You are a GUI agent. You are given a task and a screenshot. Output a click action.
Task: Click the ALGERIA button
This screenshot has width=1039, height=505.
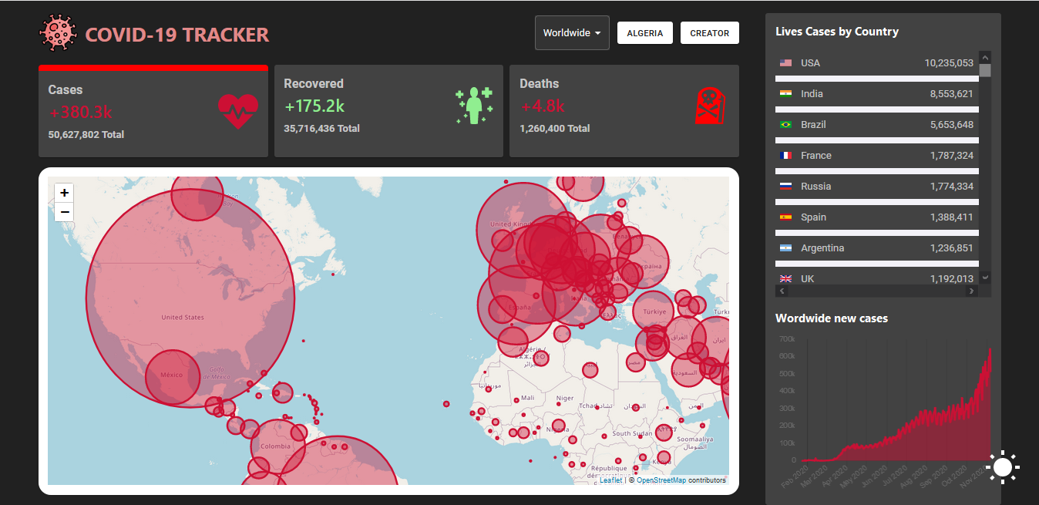point(644,33)
